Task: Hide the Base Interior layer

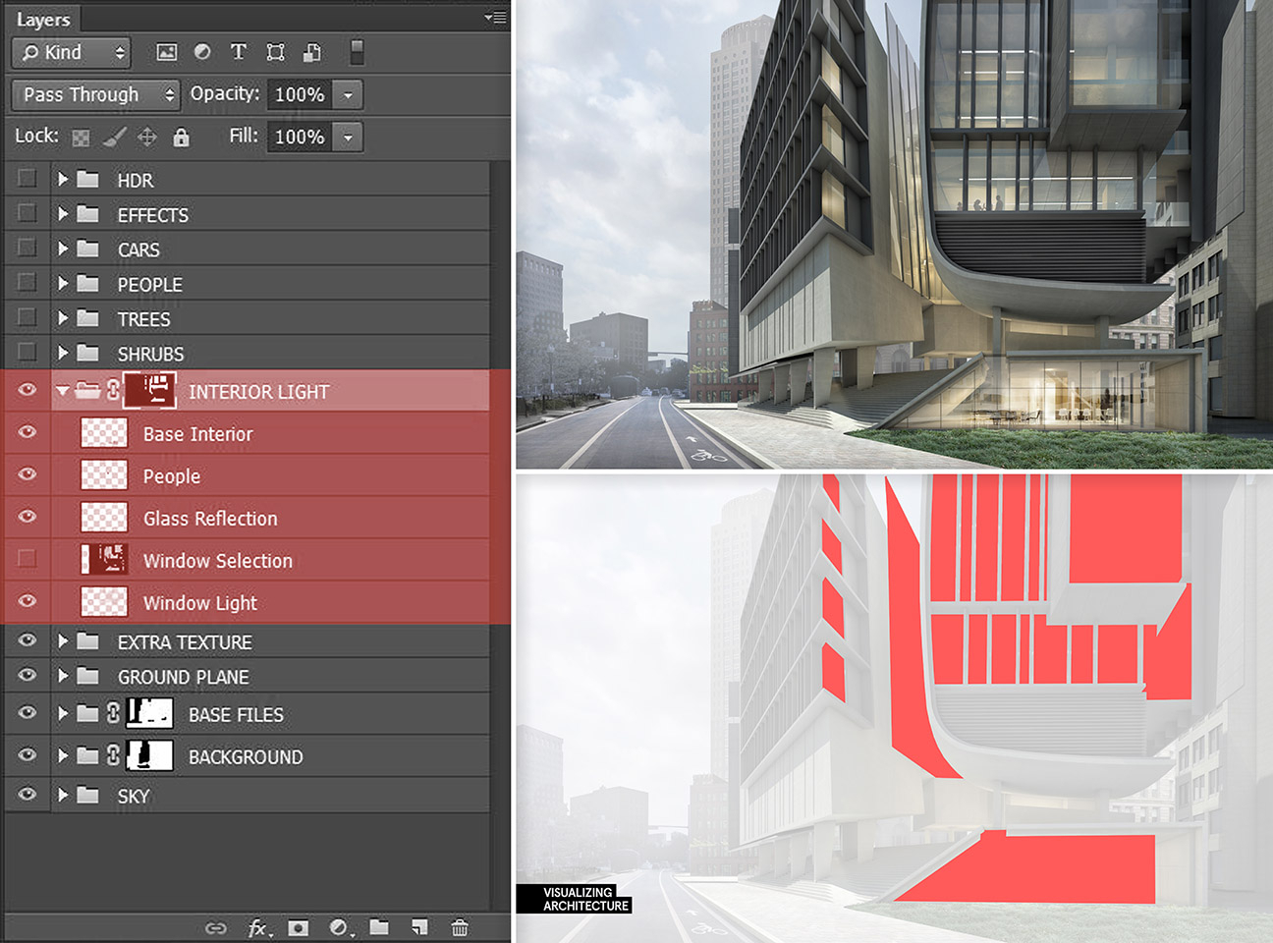Action: [27, 432]
